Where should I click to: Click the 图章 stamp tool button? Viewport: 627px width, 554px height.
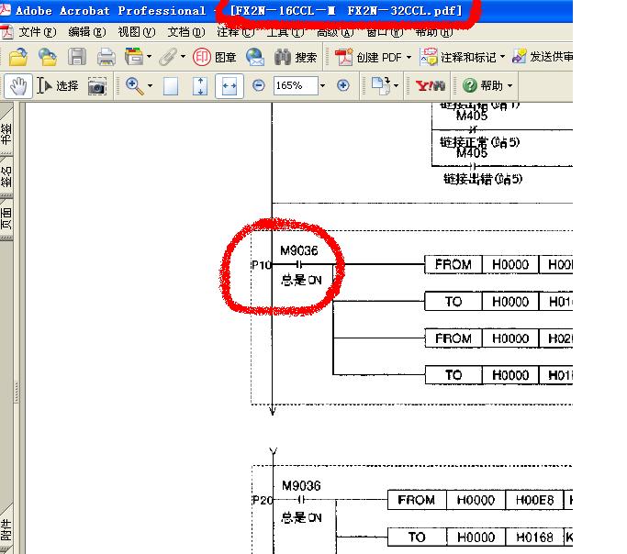(x=214, y=57)
